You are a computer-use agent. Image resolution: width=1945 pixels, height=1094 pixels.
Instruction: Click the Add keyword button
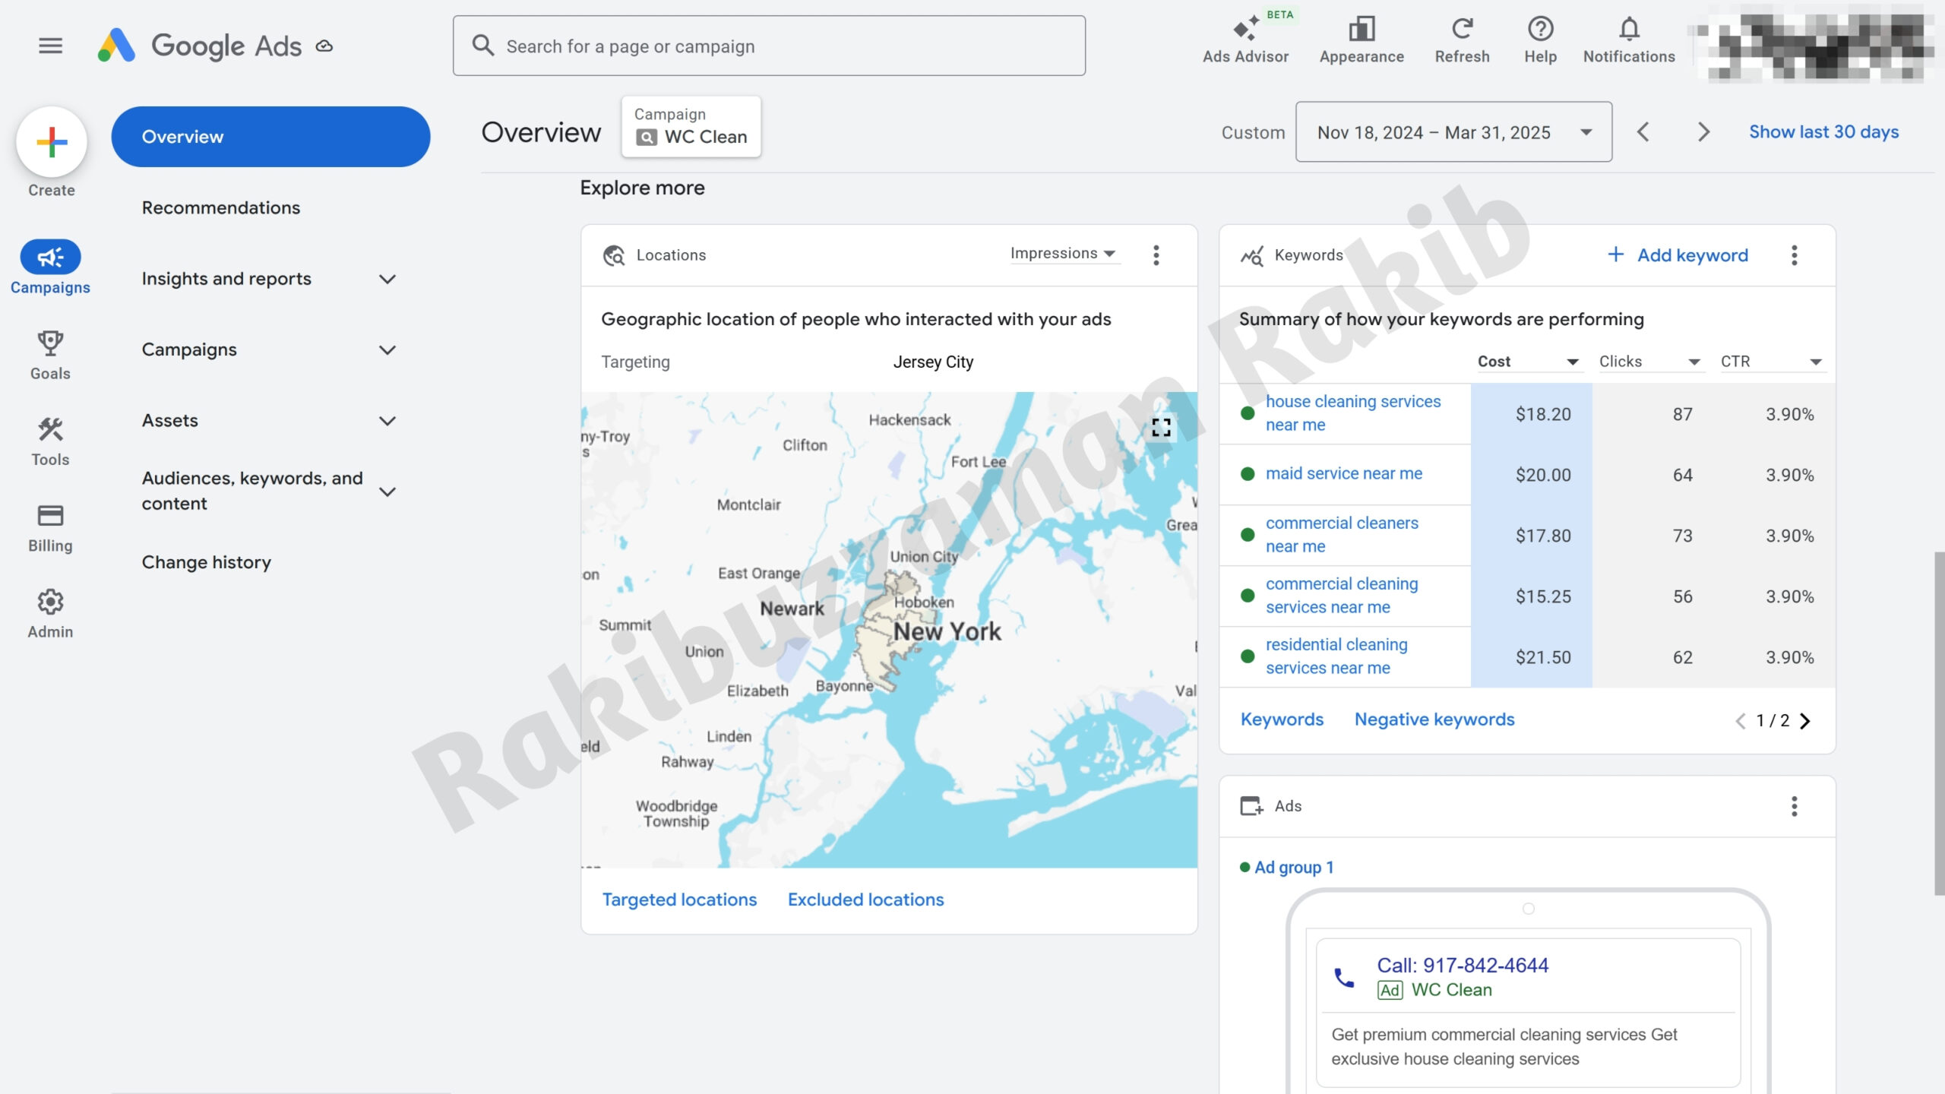click(1678, 255)
